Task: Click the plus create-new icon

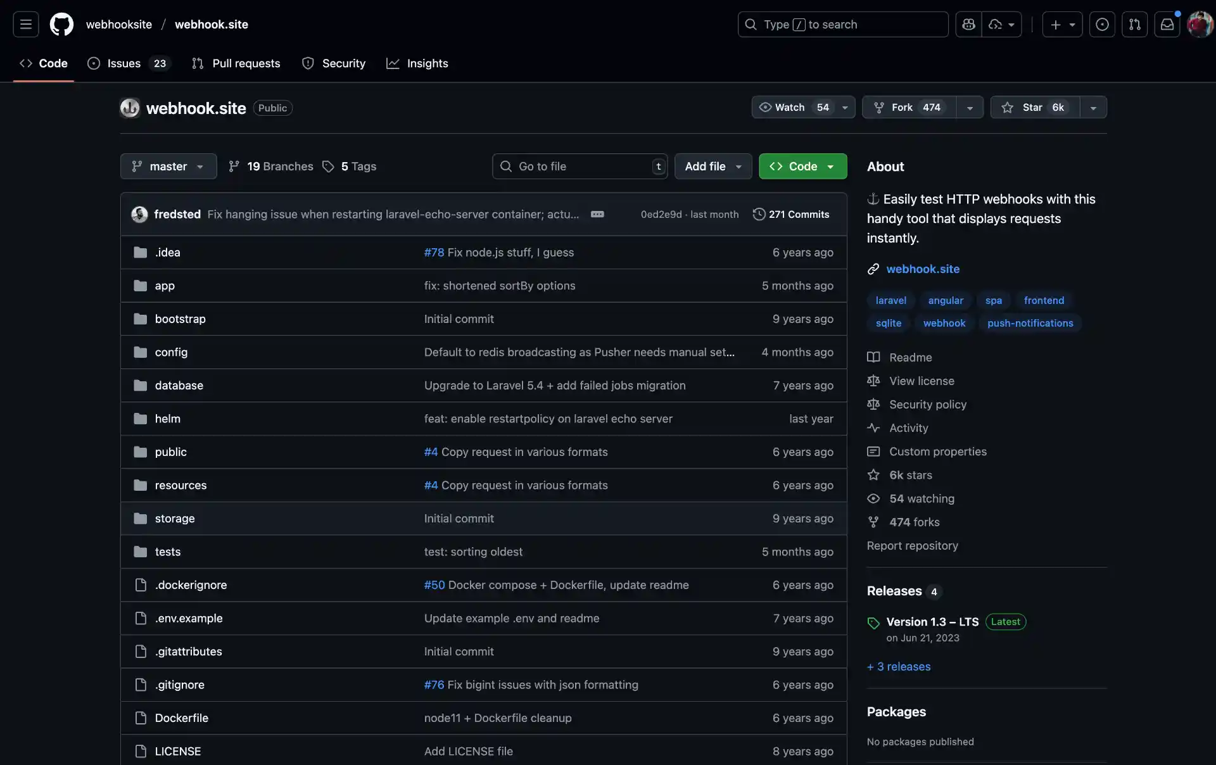Action: [x=1055, y=25]
